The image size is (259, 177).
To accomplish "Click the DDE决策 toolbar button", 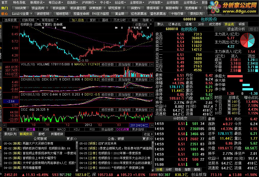I will click(20, 8).
